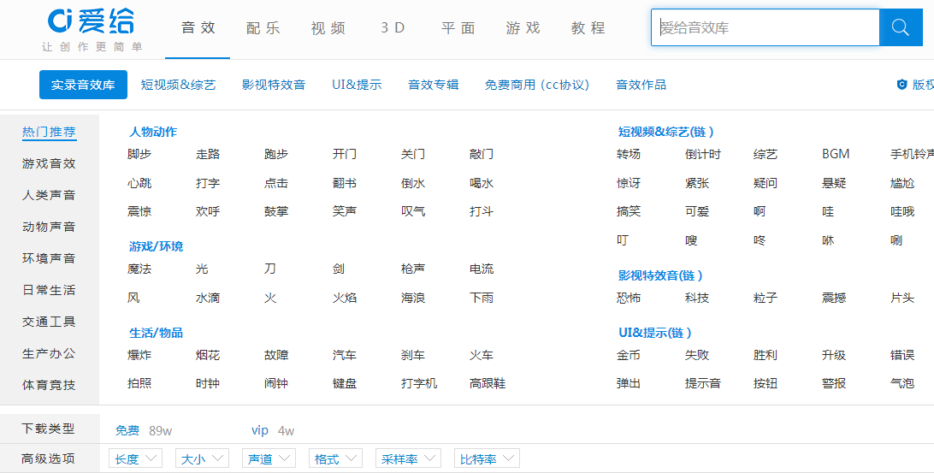Screen dimensions: 934x473
Task: Open the 枪声 sound category link
Action: click(x=413, y=269)
